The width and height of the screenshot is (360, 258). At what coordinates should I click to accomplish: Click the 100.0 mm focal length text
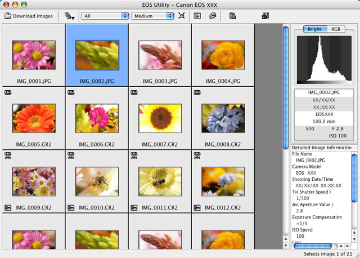tap(324, 122)
